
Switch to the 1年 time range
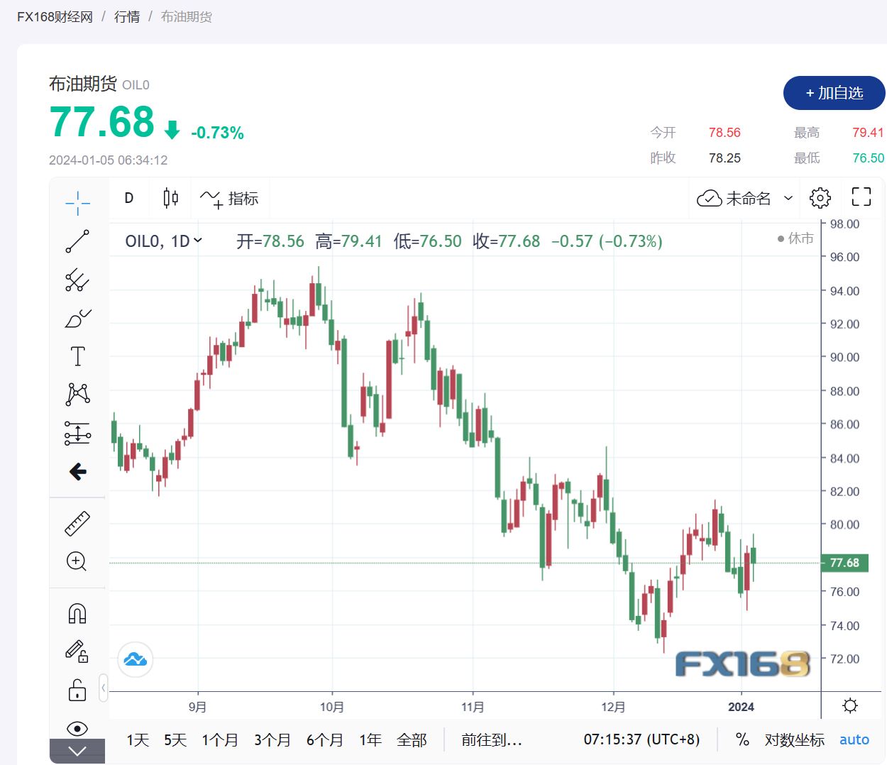(x=370, y=740)
